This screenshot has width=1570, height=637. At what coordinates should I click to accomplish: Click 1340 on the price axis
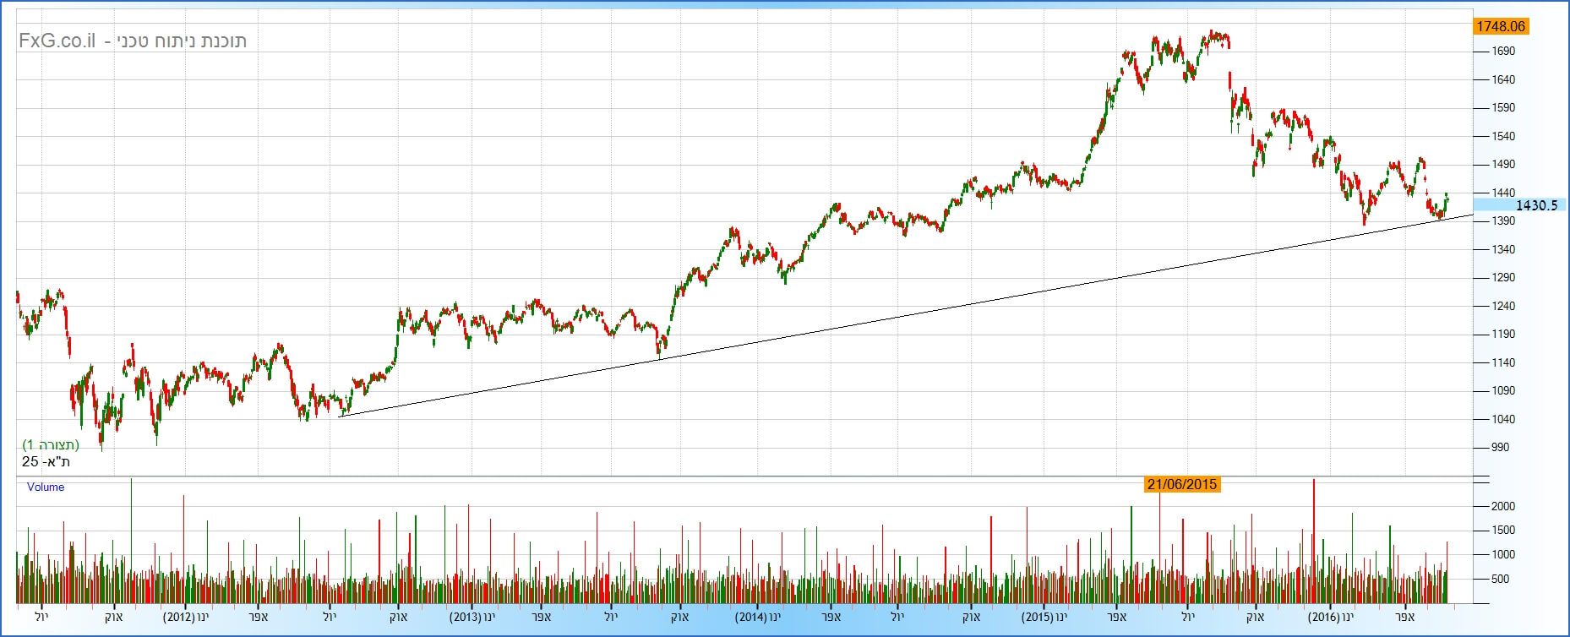(1503, 249)
